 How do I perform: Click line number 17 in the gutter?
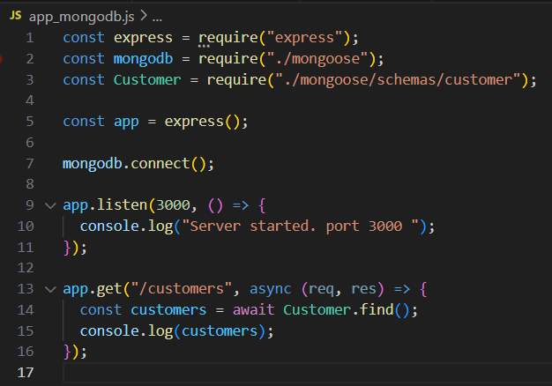click(x=26, y=373)
